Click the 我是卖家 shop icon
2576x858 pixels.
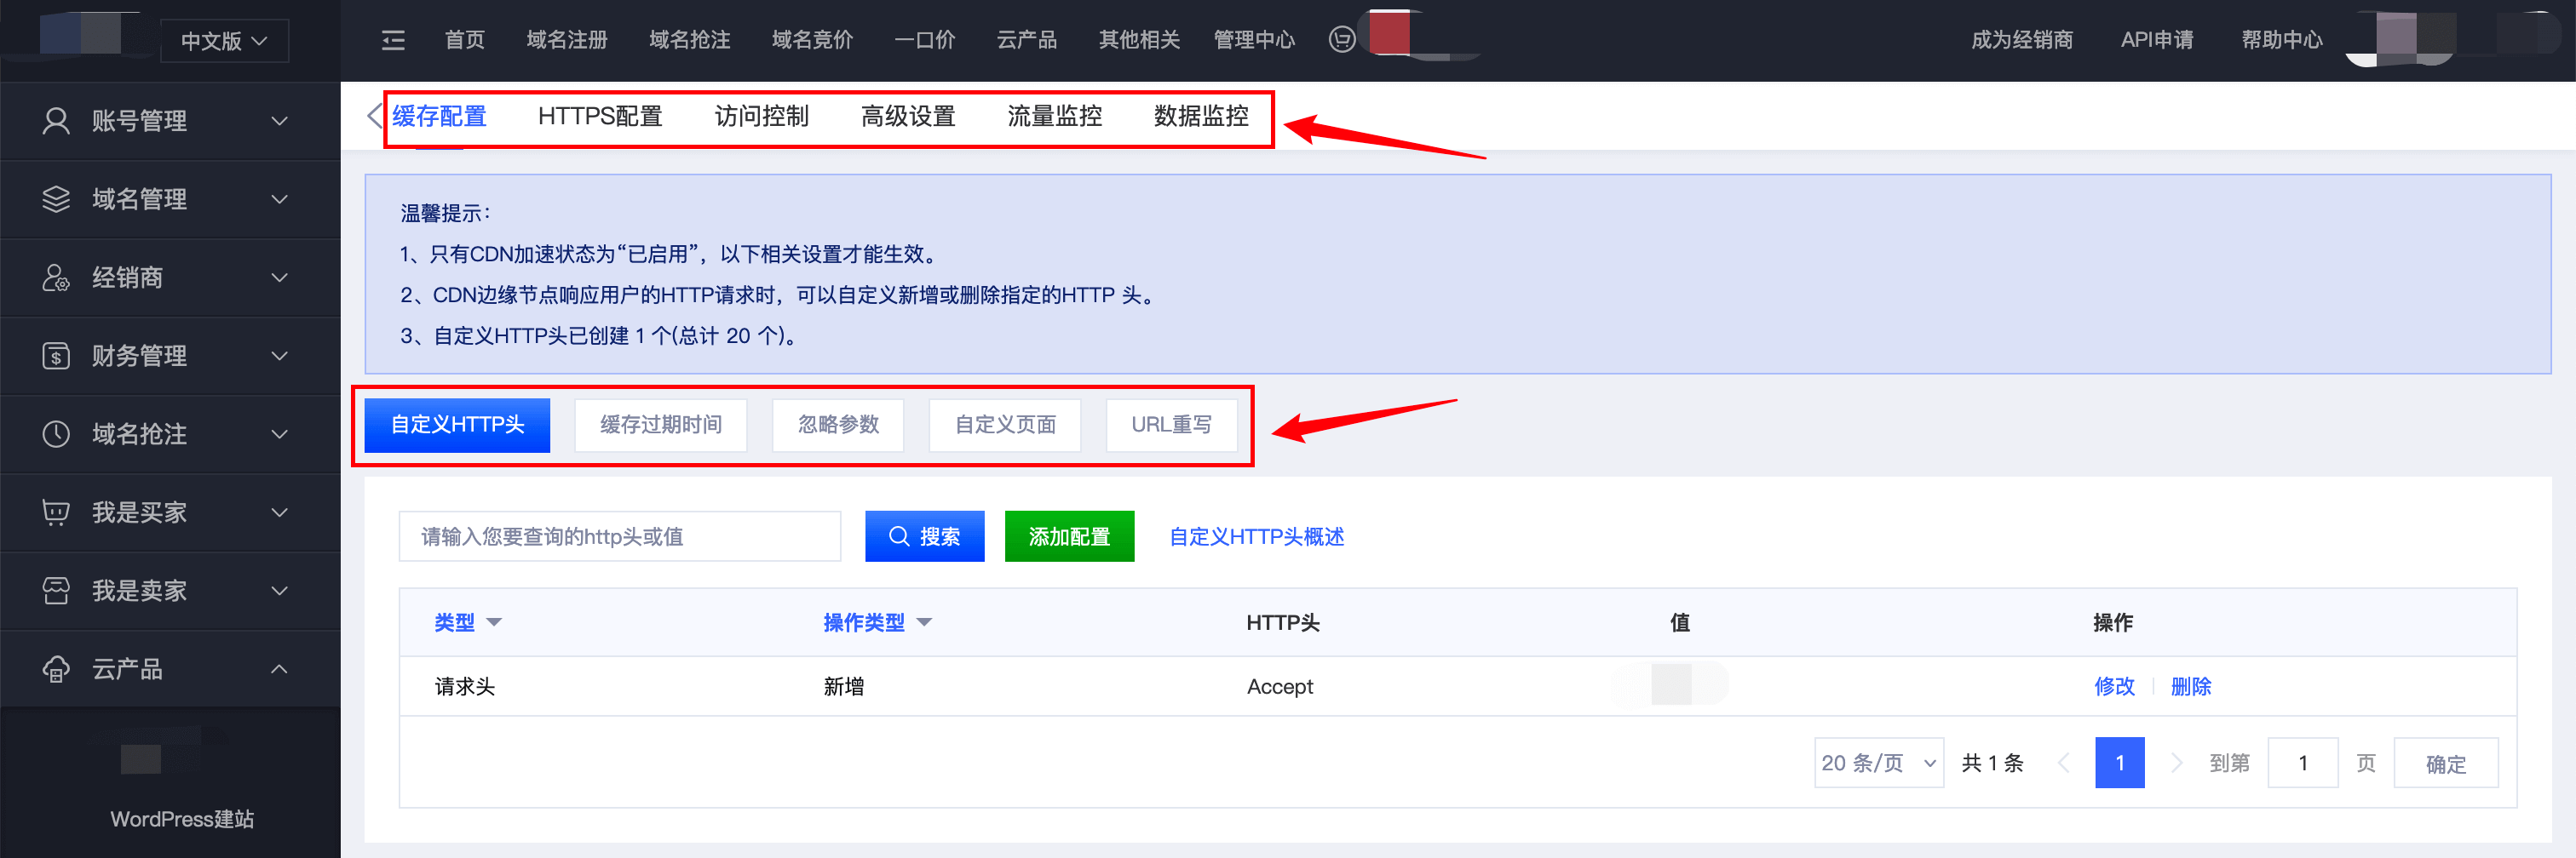coord(56,591)
